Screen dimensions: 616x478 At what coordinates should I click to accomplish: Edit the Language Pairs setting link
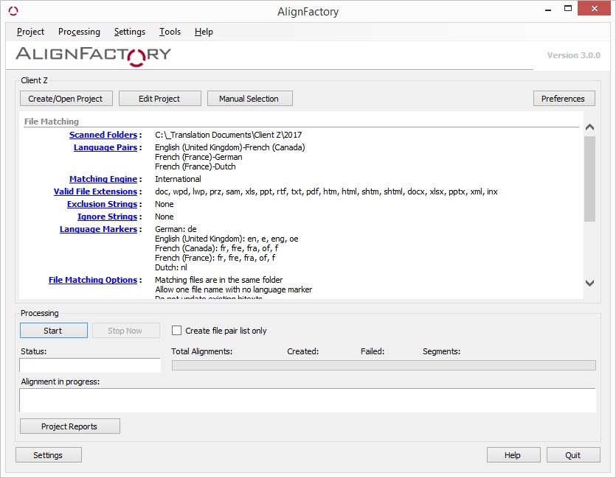pos(105,148)
